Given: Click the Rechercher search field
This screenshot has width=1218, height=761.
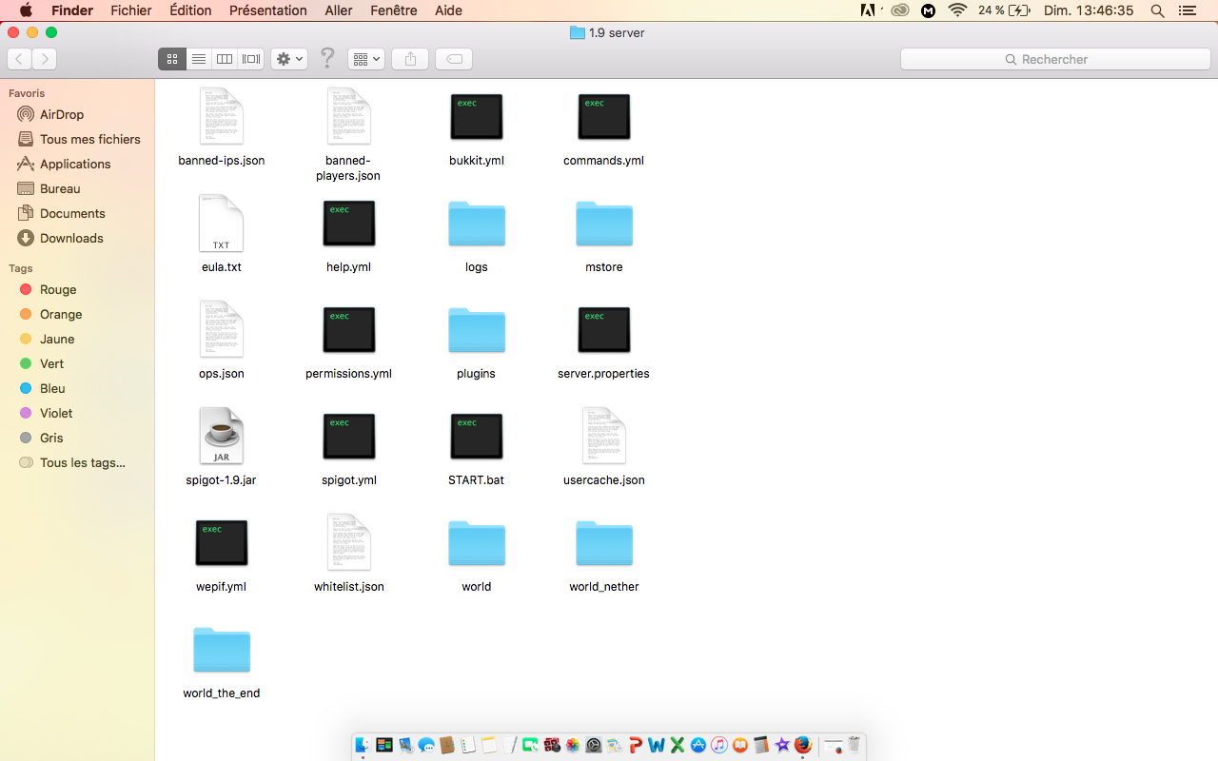Looking at the screenshot, I should point(1054,59).
